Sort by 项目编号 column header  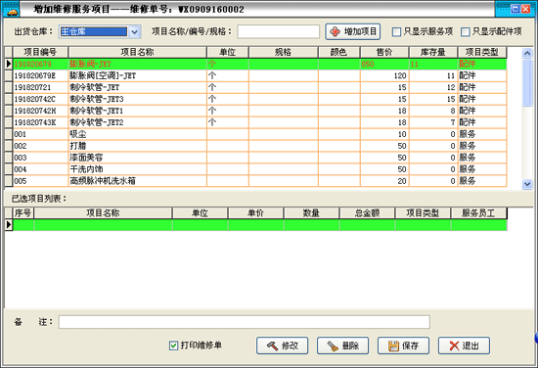point(40,52)
